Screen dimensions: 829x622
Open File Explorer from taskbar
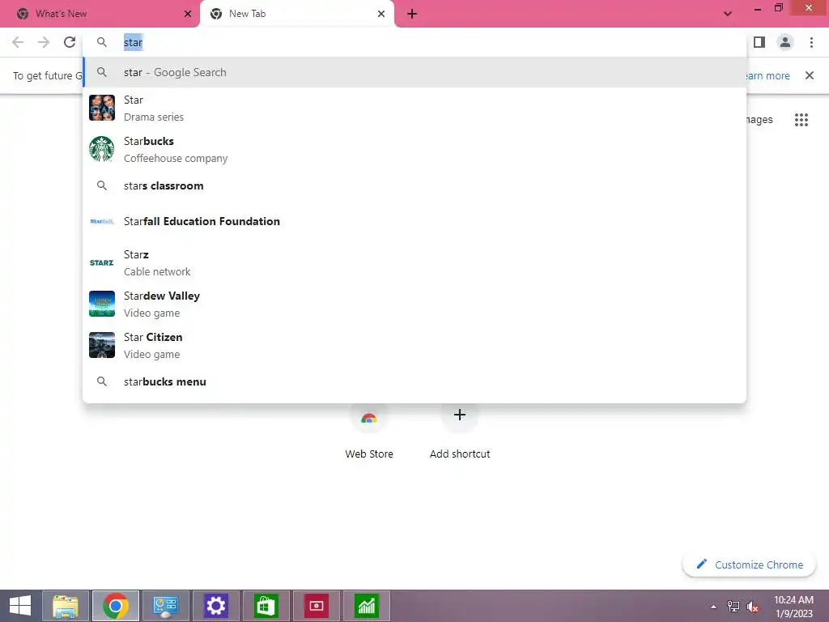(x=66, y=606)
